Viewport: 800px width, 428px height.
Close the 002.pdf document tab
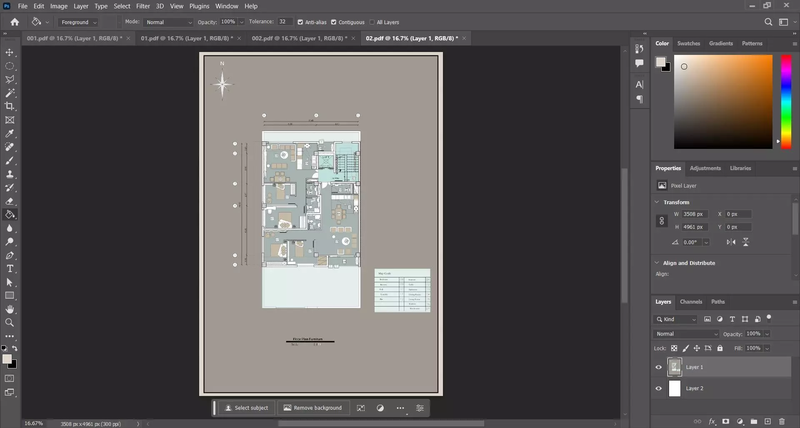[353, 38]
